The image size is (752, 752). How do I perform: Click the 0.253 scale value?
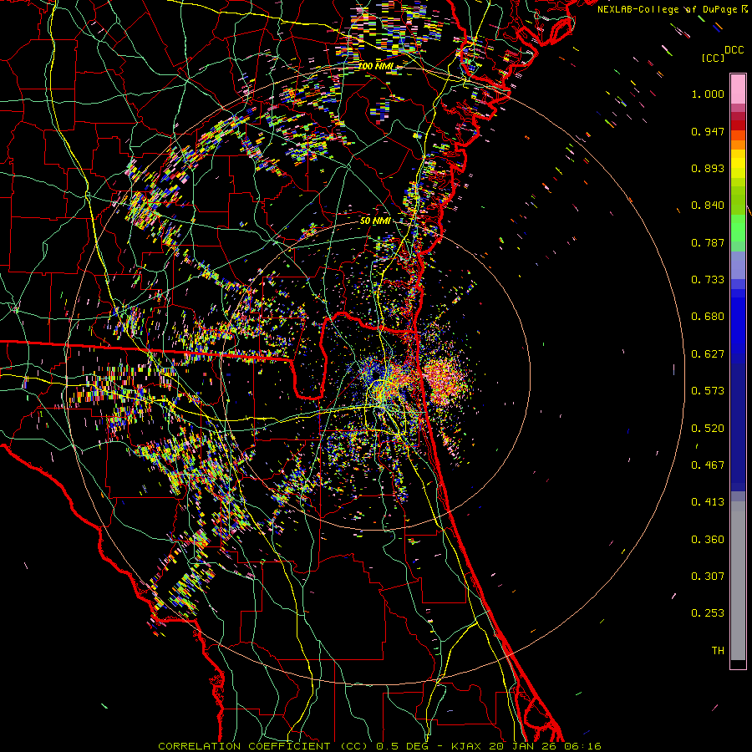(708, 613)
